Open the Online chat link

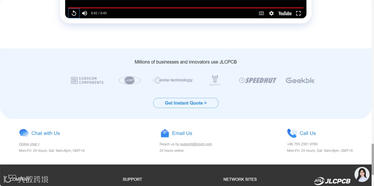tap(29, 144)
